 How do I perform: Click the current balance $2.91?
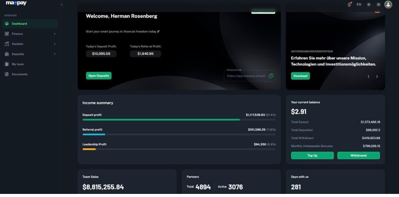point(299,112)
